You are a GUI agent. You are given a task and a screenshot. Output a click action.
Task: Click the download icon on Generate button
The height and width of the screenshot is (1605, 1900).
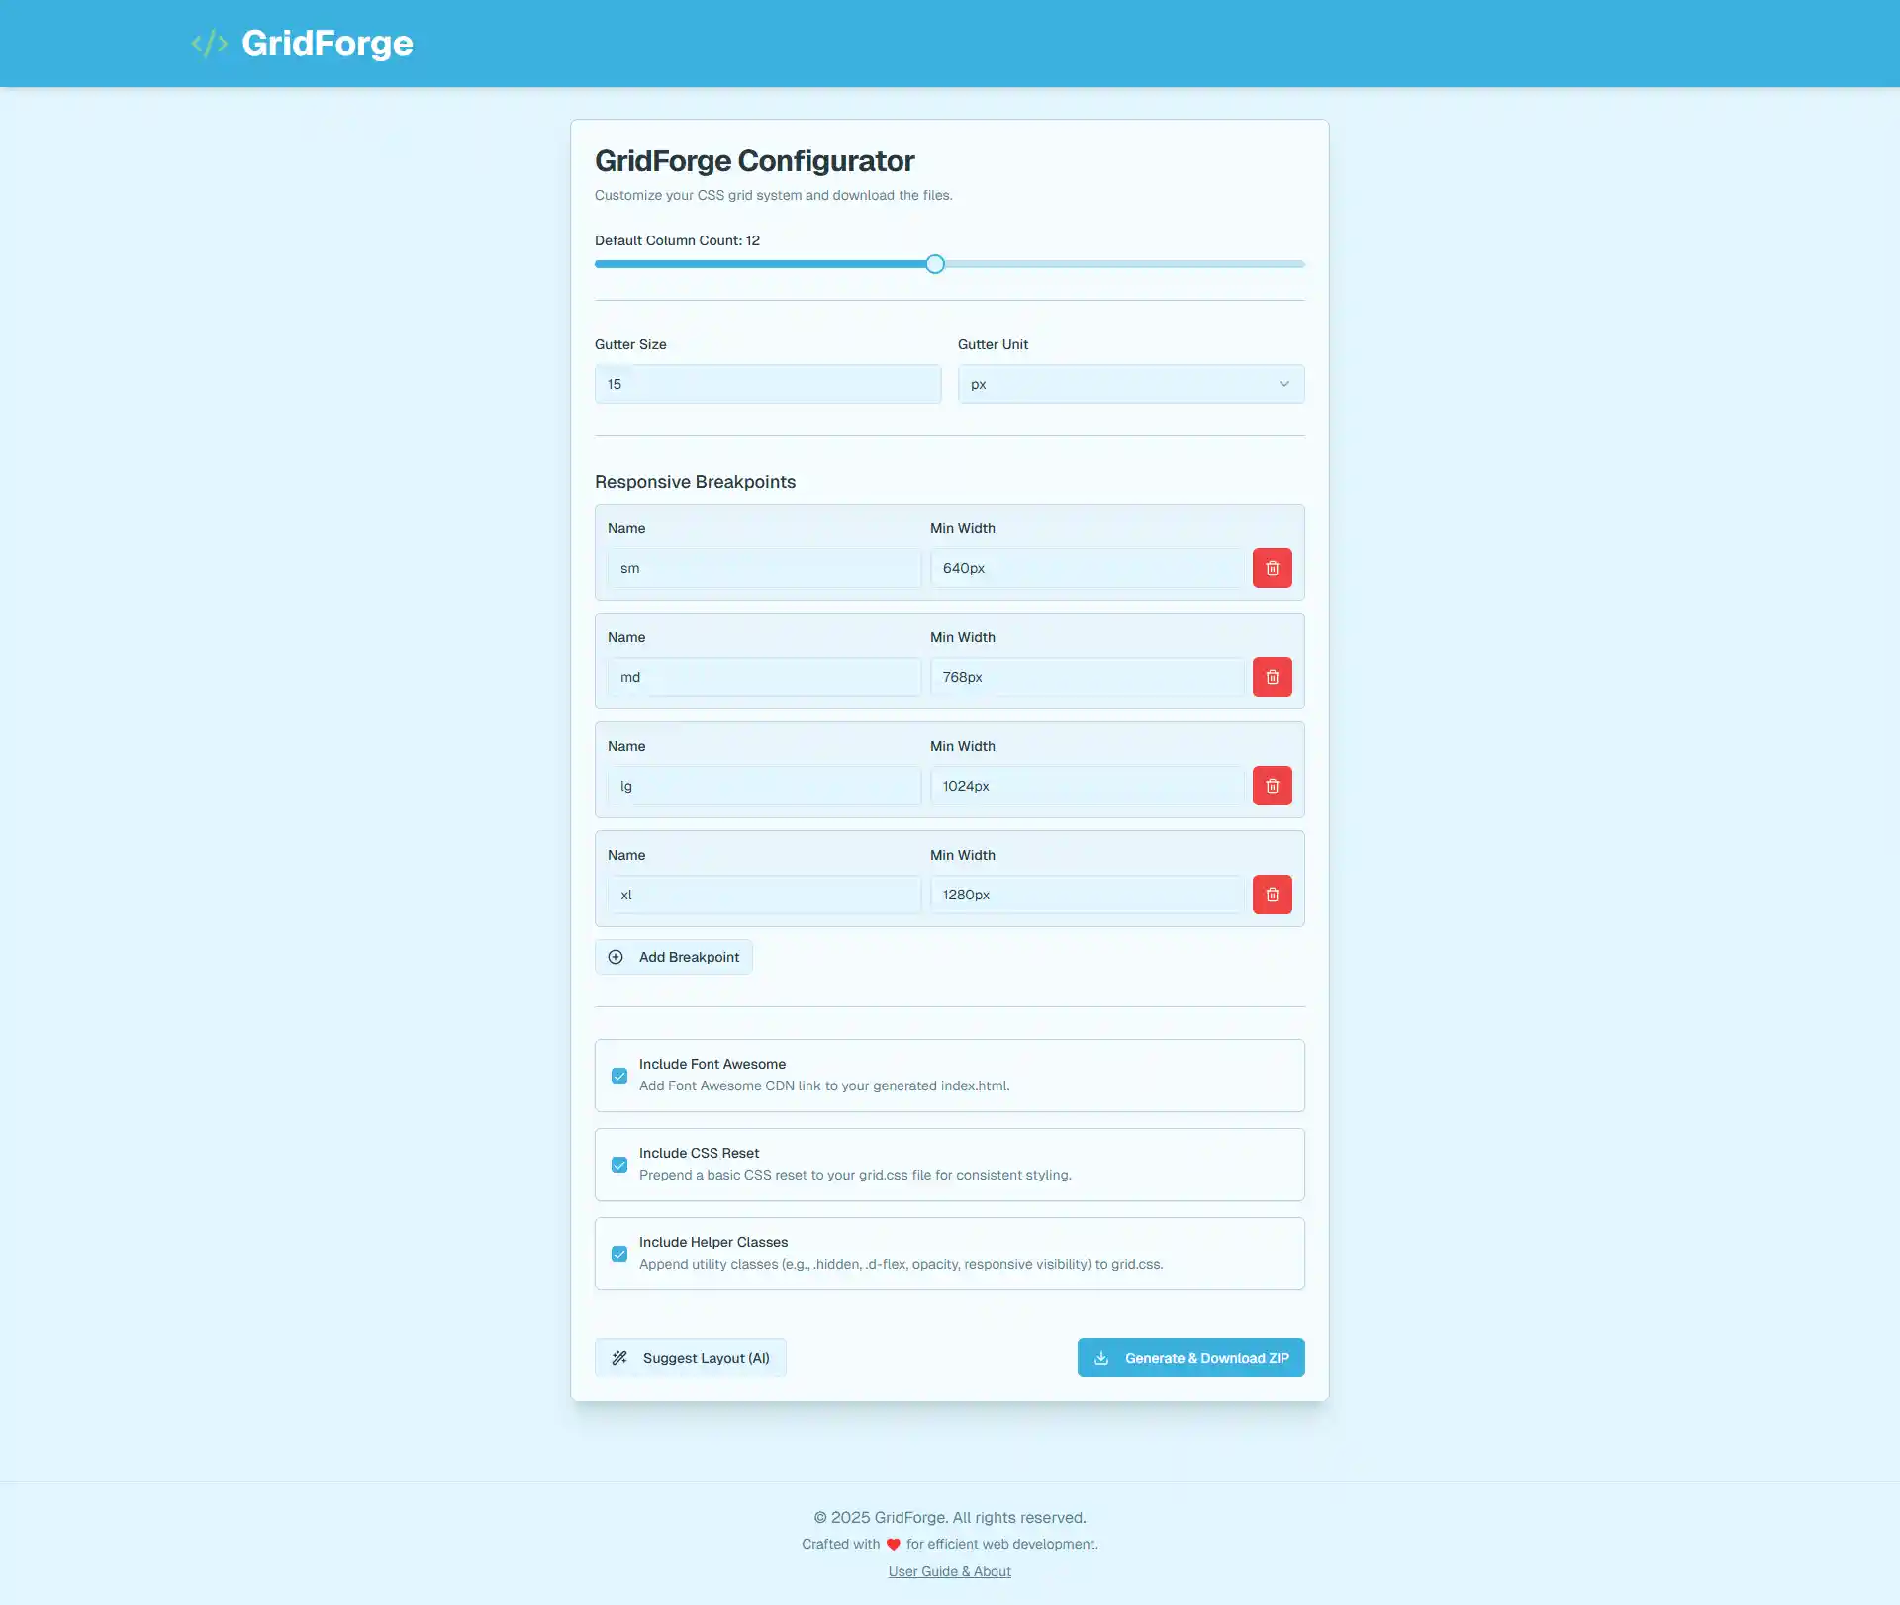[1101, 1358]
